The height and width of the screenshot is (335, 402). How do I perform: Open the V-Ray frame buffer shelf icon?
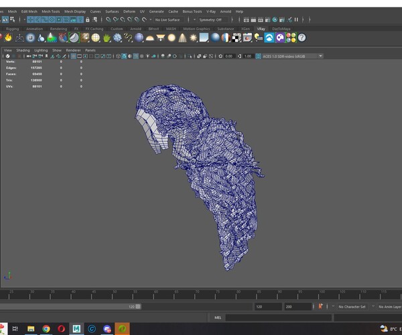coord(247,38)
